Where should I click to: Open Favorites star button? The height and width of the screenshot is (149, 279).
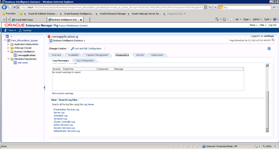pos(9,14)
